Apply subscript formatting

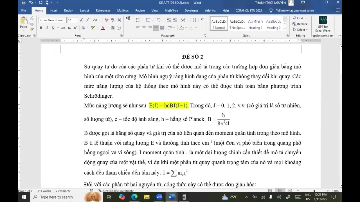(69, 28)
